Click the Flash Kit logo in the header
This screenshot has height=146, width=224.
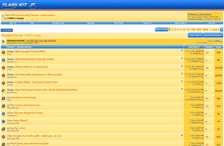coord(19,5)
